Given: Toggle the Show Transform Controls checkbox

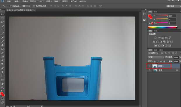Looking at the screenshot, I should coord(34,6).
